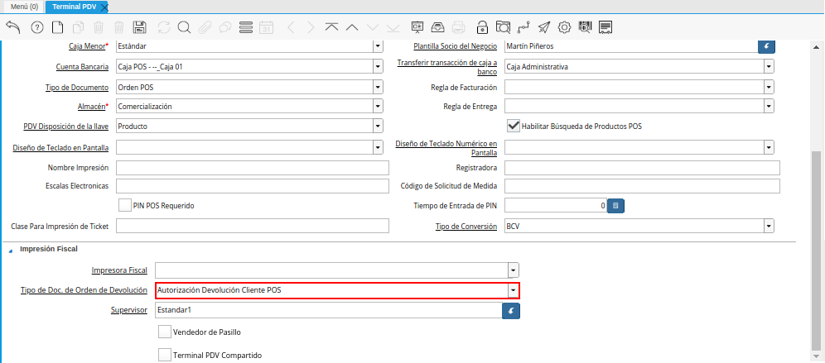Click the archive inbox tray icon

(x=437, y=27)
